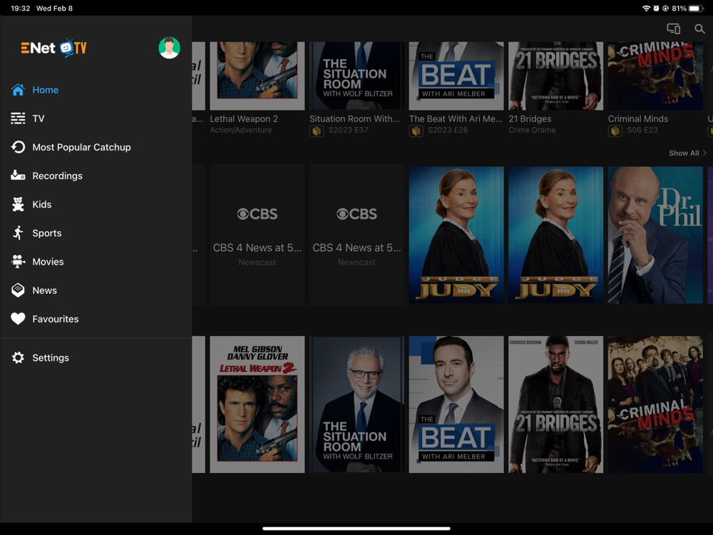Image resolution: width=713 pixels, height=535 pixels.
Task: Click the status bar clock 19:32
Action: (21, 8)
